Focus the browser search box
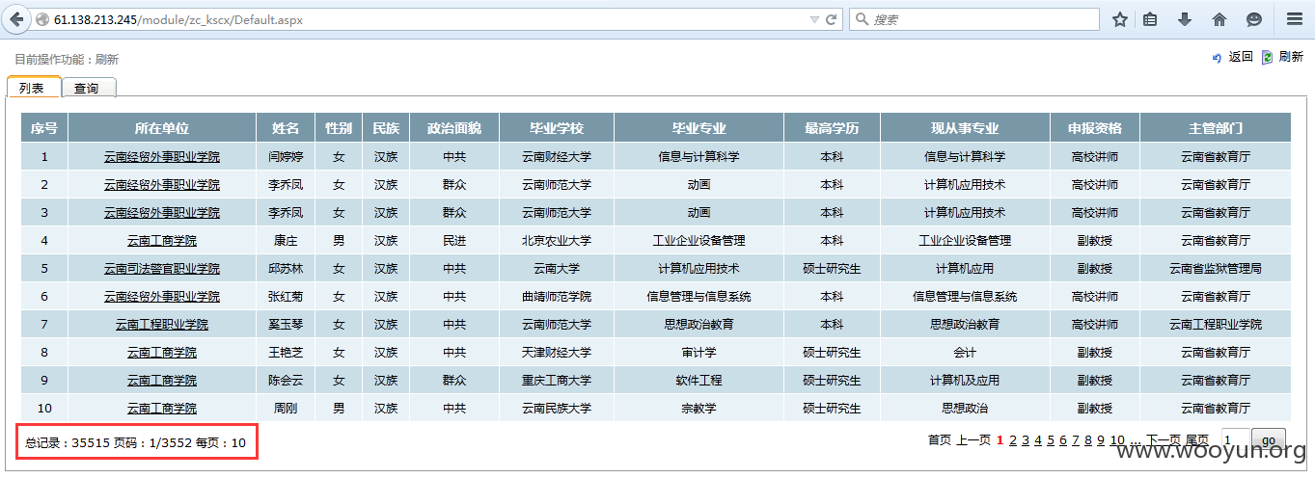The width and height of the screenshot is (1315, 478). [974, 19]
